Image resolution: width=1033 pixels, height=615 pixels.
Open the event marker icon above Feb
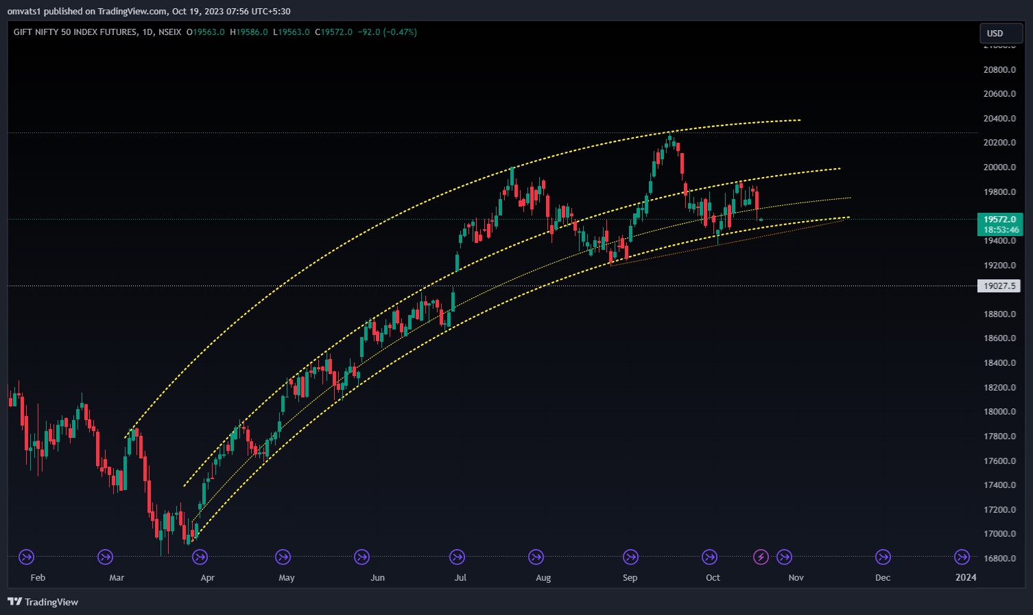27,557
